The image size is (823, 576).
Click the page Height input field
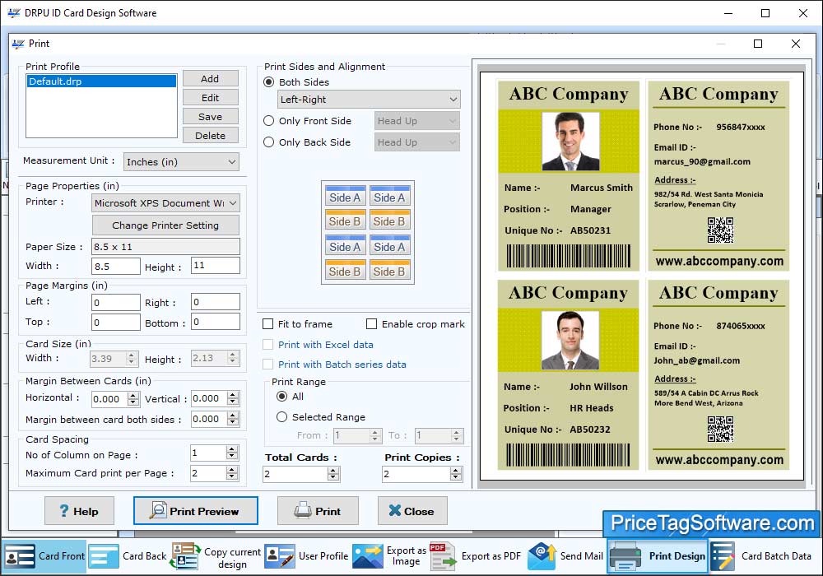coord(216,266)
